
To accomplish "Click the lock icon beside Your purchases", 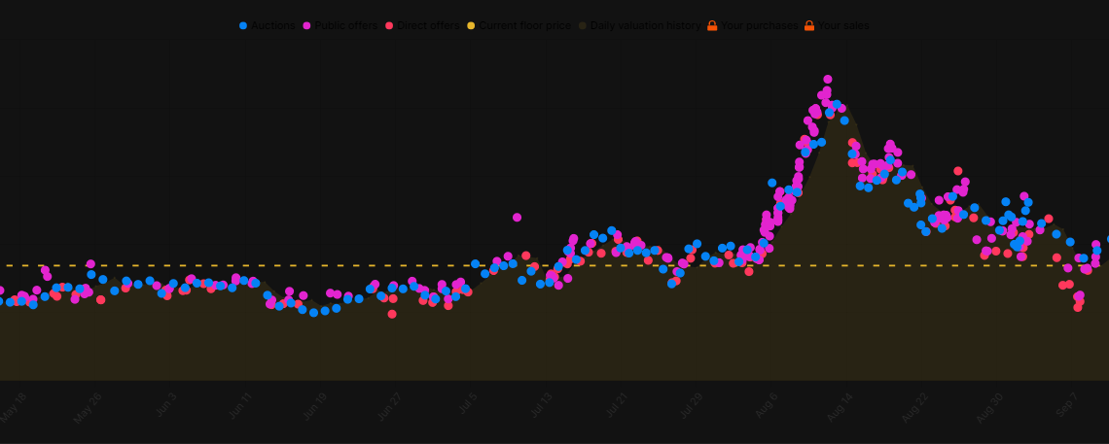I will click(x=712, y=26).
